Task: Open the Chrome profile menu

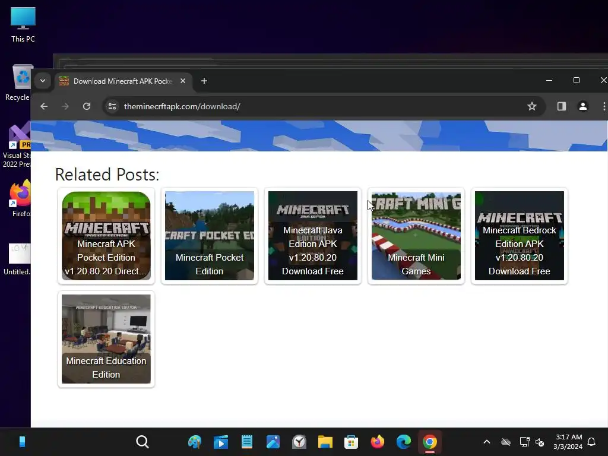Action: coord(583,106)
